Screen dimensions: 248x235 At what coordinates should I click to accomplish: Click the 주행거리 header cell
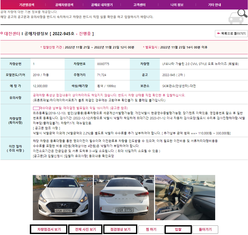coord(80,75)
